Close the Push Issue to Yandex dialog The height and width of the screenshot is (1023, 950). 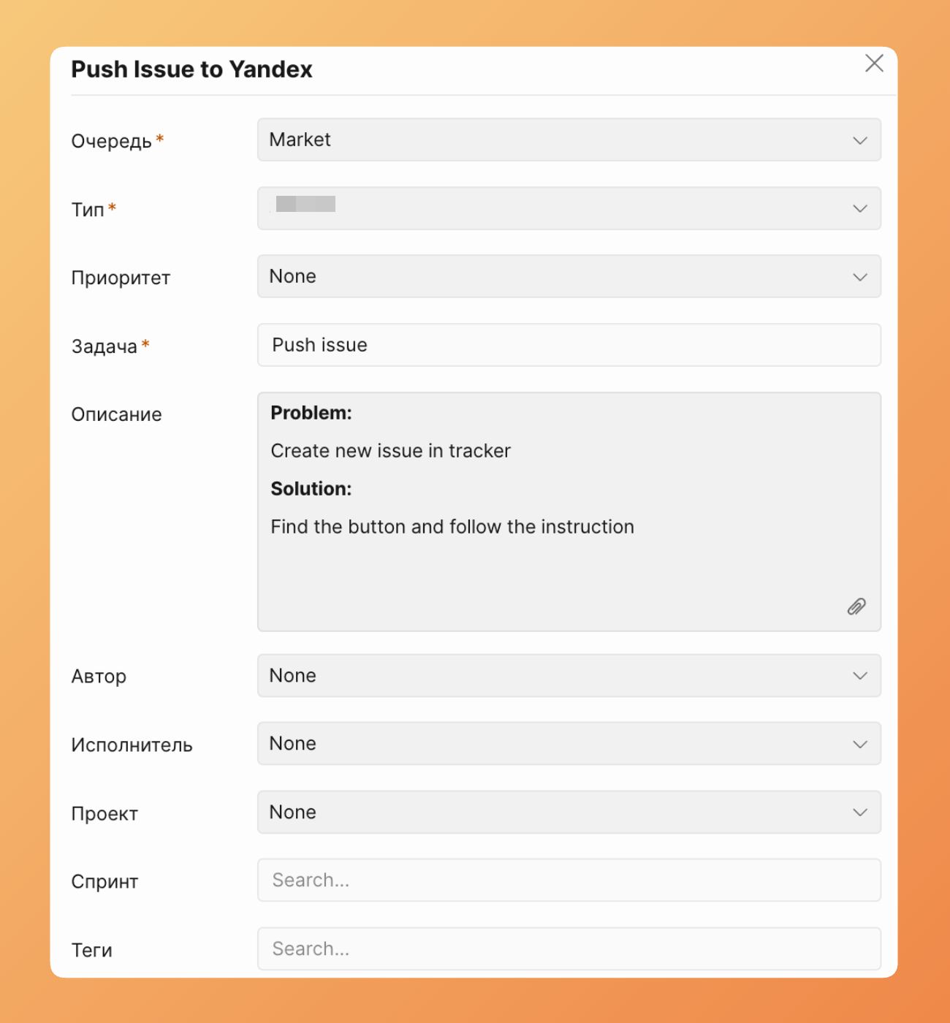(874, 64)
